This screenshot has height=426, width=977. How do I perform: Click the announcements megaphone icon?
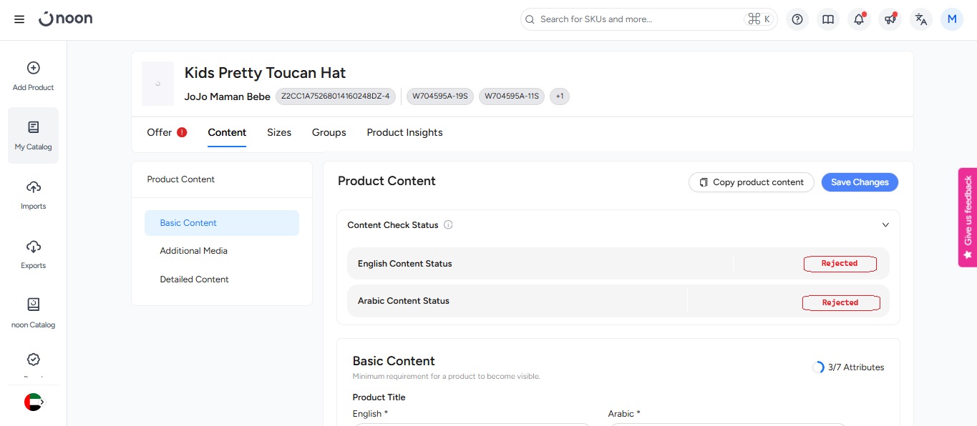pos(890,19)
